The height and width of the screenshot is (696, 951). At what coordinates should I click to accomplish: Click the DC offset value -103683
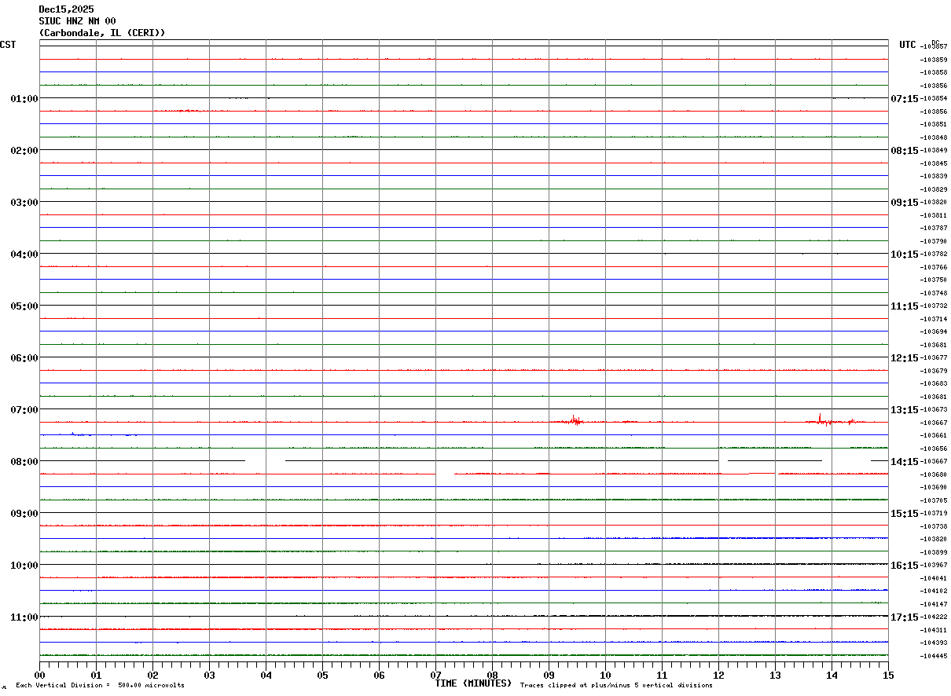[934, 383]
